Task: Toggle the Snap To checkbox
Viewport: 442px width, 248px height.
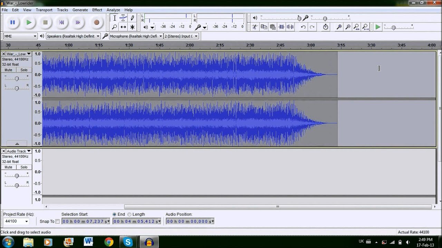Action: 57,221
